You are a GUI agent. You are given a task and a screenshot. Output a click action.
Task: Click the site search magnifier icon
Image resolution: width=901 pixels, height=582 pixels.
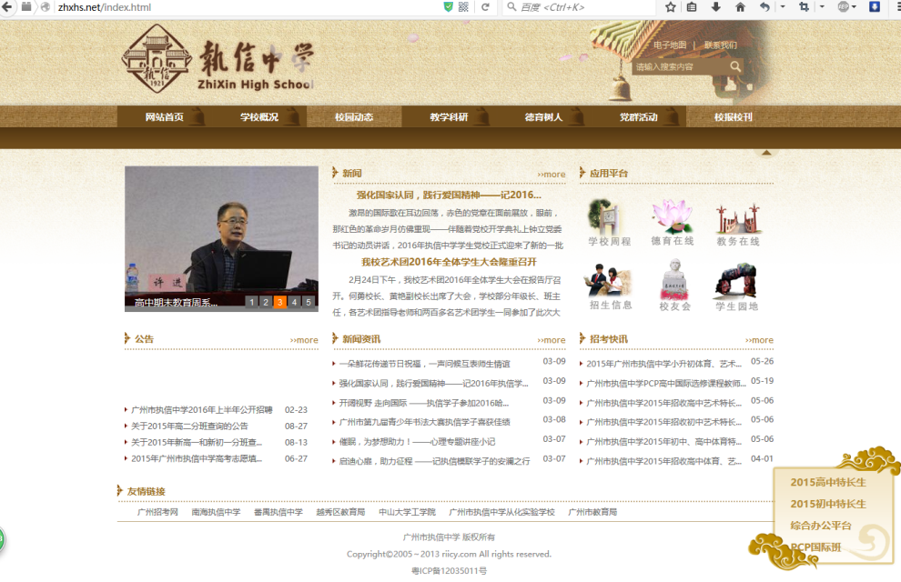point(734,66)
